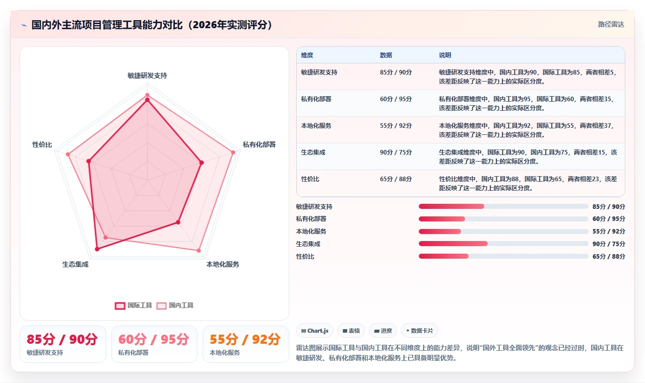Toggle the 国际工具 legend entry
Screen dimensions: 645x383
pos(134,305)
